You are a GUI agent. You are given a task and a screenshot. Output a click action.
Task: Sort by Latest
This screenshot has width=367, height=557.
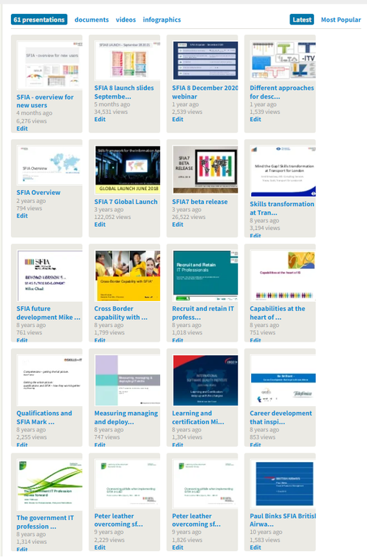[x=302, y=20]
